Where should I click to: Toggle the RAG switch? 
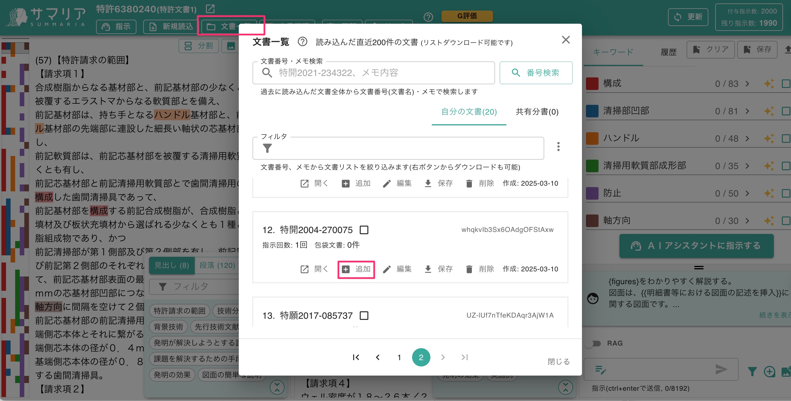pos(593,343)
